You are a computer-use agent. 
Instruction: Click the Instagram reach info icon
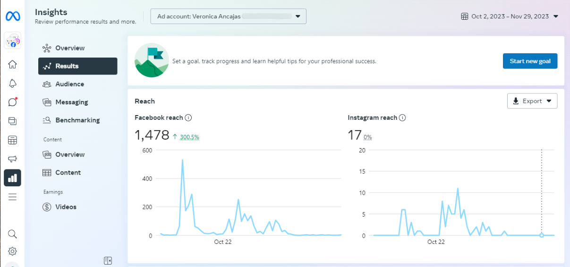[x=402, y=118]
